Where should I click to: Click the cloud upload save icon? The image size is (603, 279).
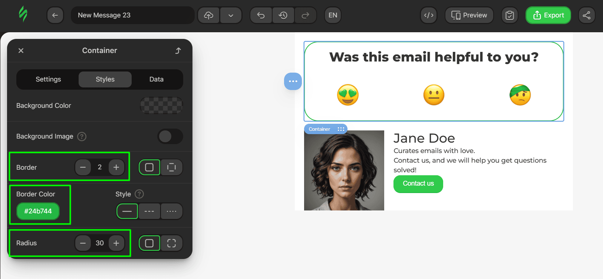(x=208, y=15)
